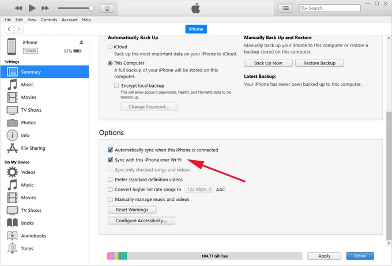Click the back navigation chevron

pyautogui.click(x=9, y=29)
